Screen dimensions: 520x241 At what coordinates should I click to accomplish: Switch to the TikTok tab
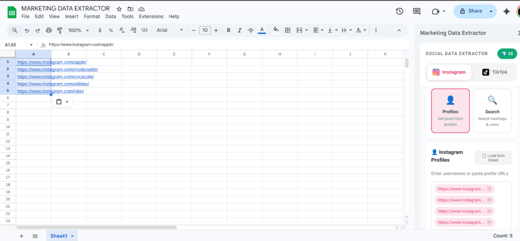(x=495, y=72)
